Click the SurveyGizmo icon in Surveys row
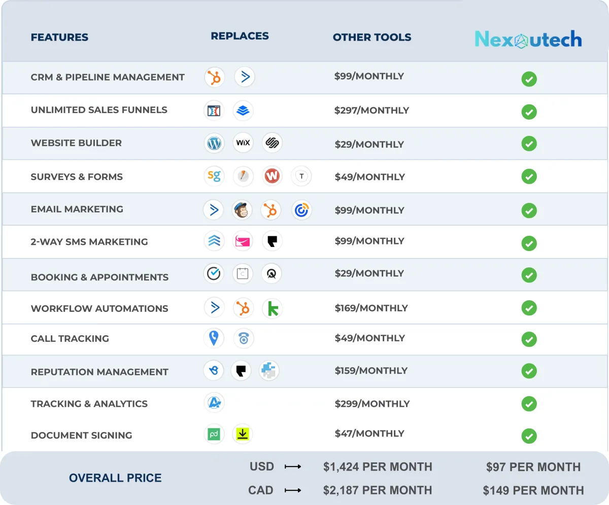Viewport: 609px width, 505px height. pyautogui.click(x=214, y=176)
